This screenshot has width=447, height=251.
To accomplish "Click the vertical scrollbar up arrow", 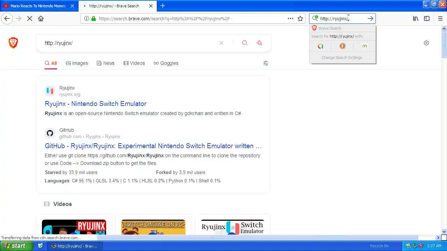I will pos(444,29).
